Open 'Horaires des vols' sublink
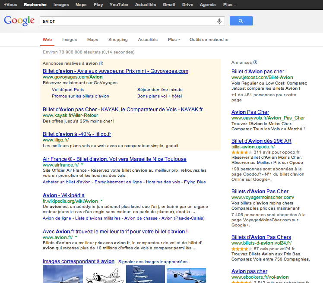 coord(163,182)
